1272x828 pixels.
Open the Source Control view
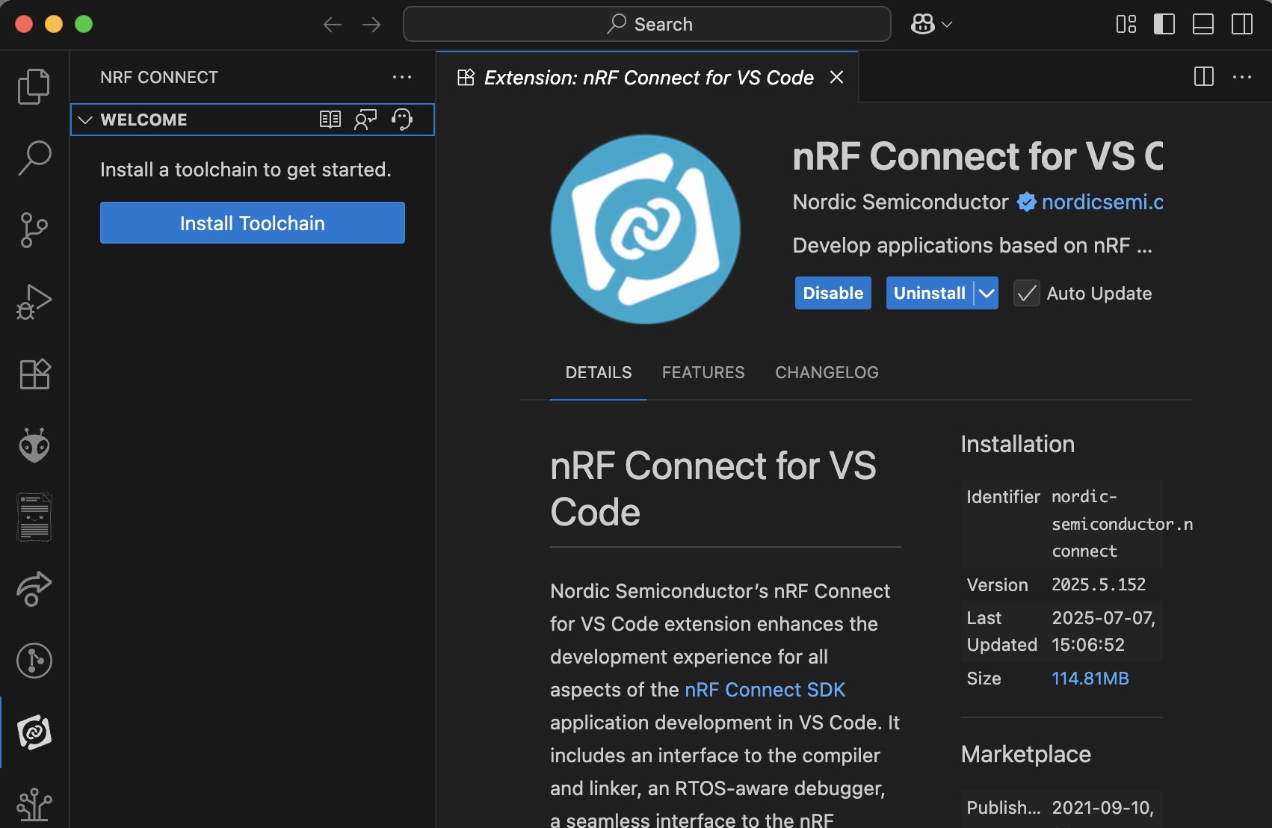click(x=34, y=229)
